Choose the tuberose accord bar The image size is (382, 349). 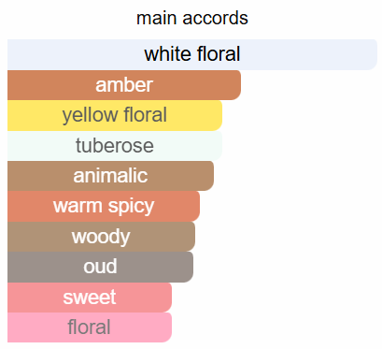(x=115, y=146)
